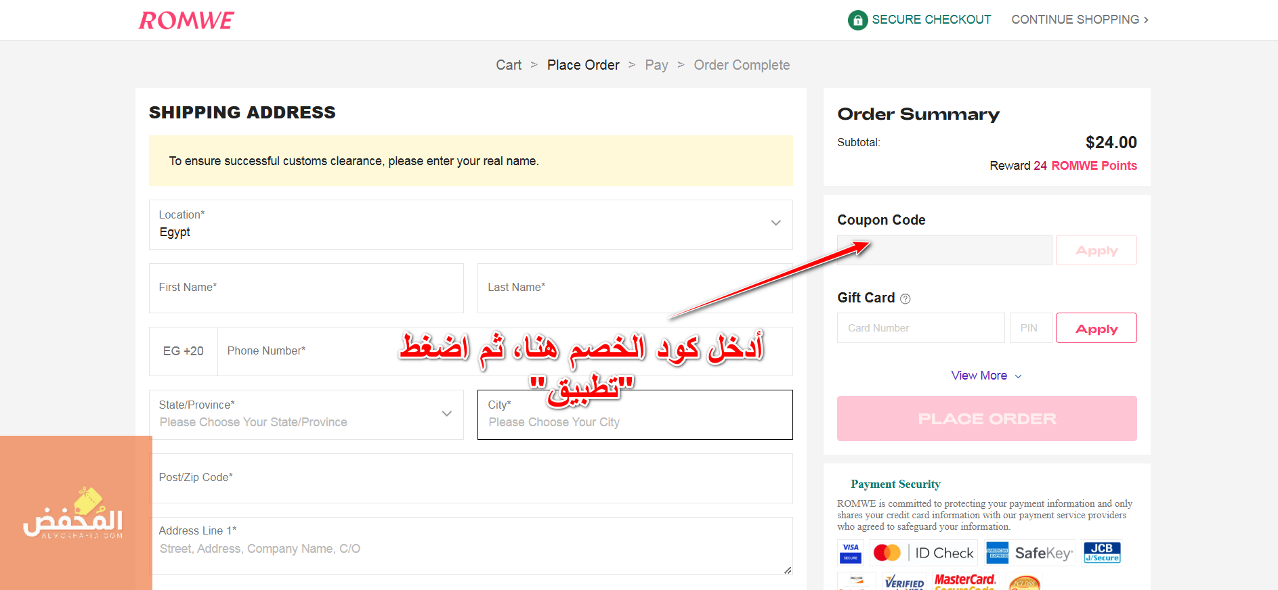
Task: Click the $24.00 subtotal amount
Action: [1111, 143]
